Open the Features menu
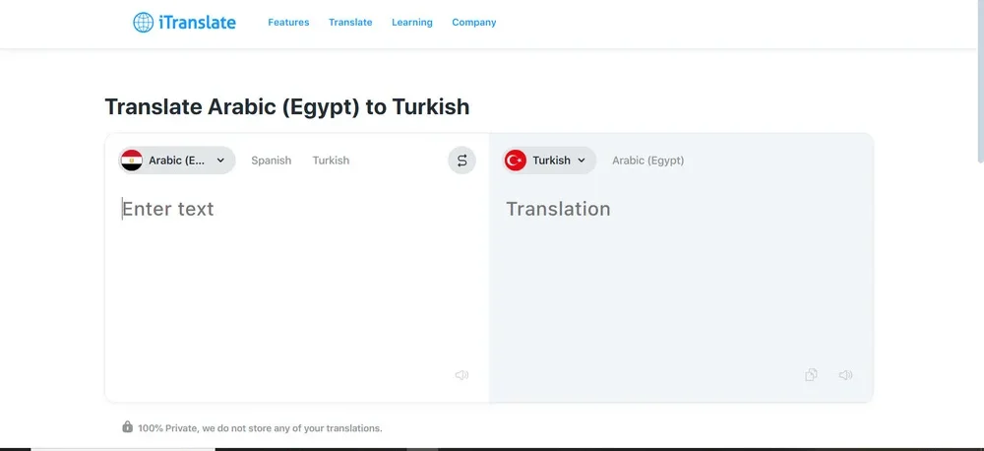984x451 pixels. coord(288,22)
